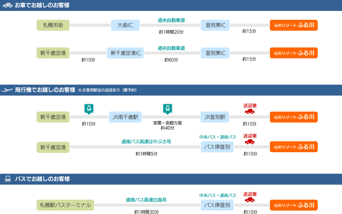Click the 道南バス高速はやぶさ号 label
342x214 pixels.
146,142
